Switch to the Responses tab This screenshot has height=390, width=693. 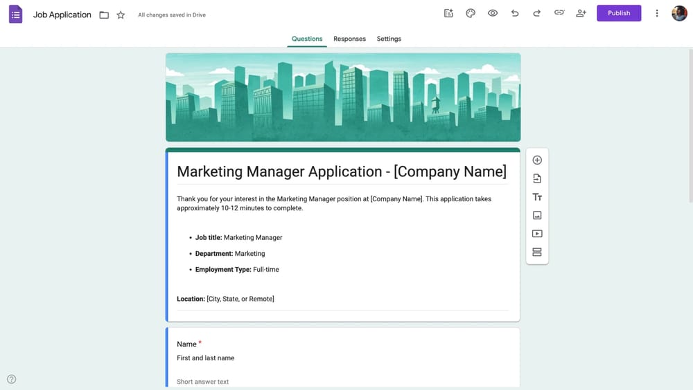point(349,39)
